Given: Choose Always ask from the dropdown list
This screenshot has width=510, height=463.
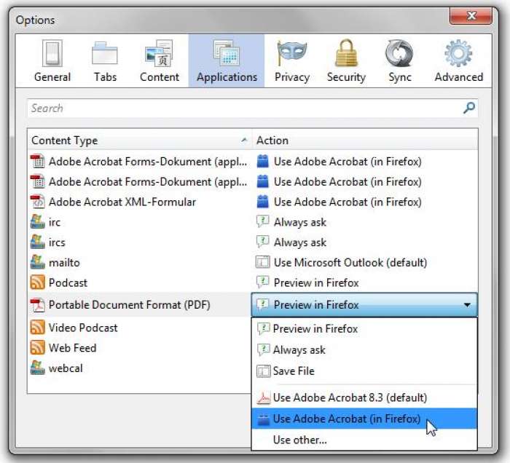Looking at the screenshot, I should point(364,350).
